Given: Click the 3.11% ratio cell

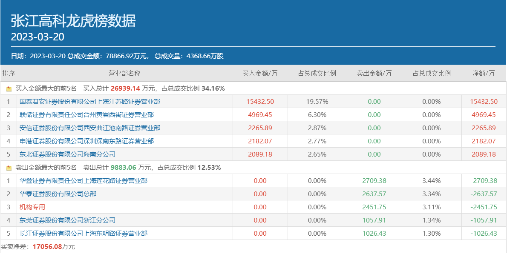Looking at the screenshot, I should point(431,207).
